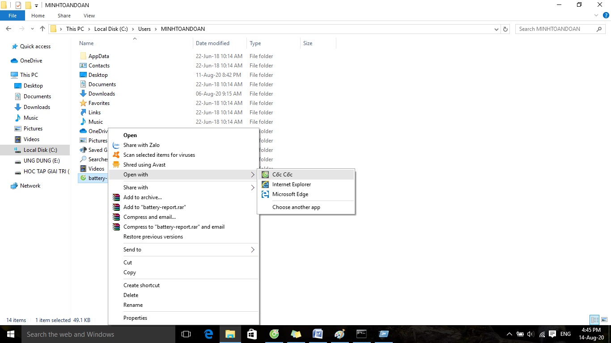Click Share with Zalo icon entry
Viewport: 611px width, 343px height.
[x=141, y=145]
